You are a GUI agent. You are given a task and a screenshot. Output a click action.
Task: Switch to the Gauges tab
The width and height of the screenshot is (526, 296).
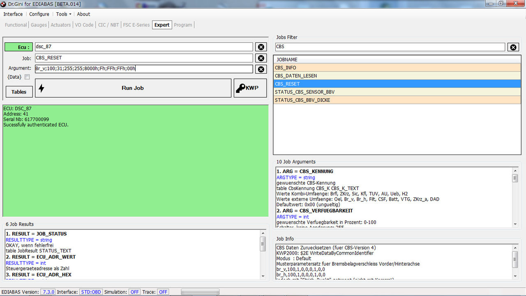click(39, 25)
